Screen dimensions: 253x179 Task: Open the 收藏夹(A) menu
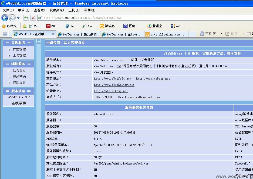point(57,10)
